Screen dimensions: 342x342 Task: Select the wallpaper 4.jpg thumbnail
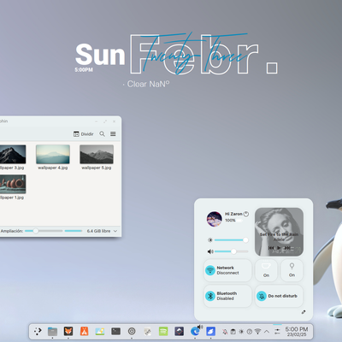(53, 154)
